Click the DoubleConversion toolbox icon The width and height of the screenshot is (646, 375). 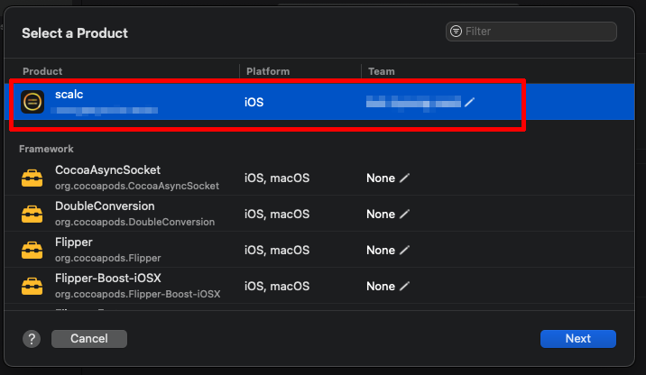(x=32, y=214)
